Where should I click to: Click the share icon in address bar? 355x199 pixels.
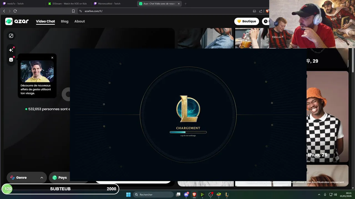point(261,11)
